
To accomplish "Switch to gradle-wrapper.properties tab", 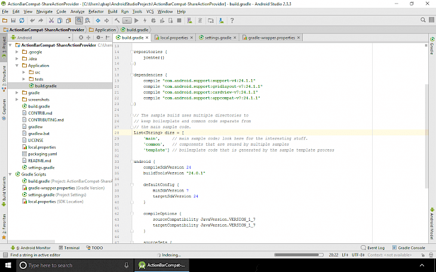I will (x=271, y=38).
